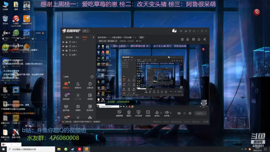
Task: Click the bell notification icon above preview
Action: coord(199,39)
